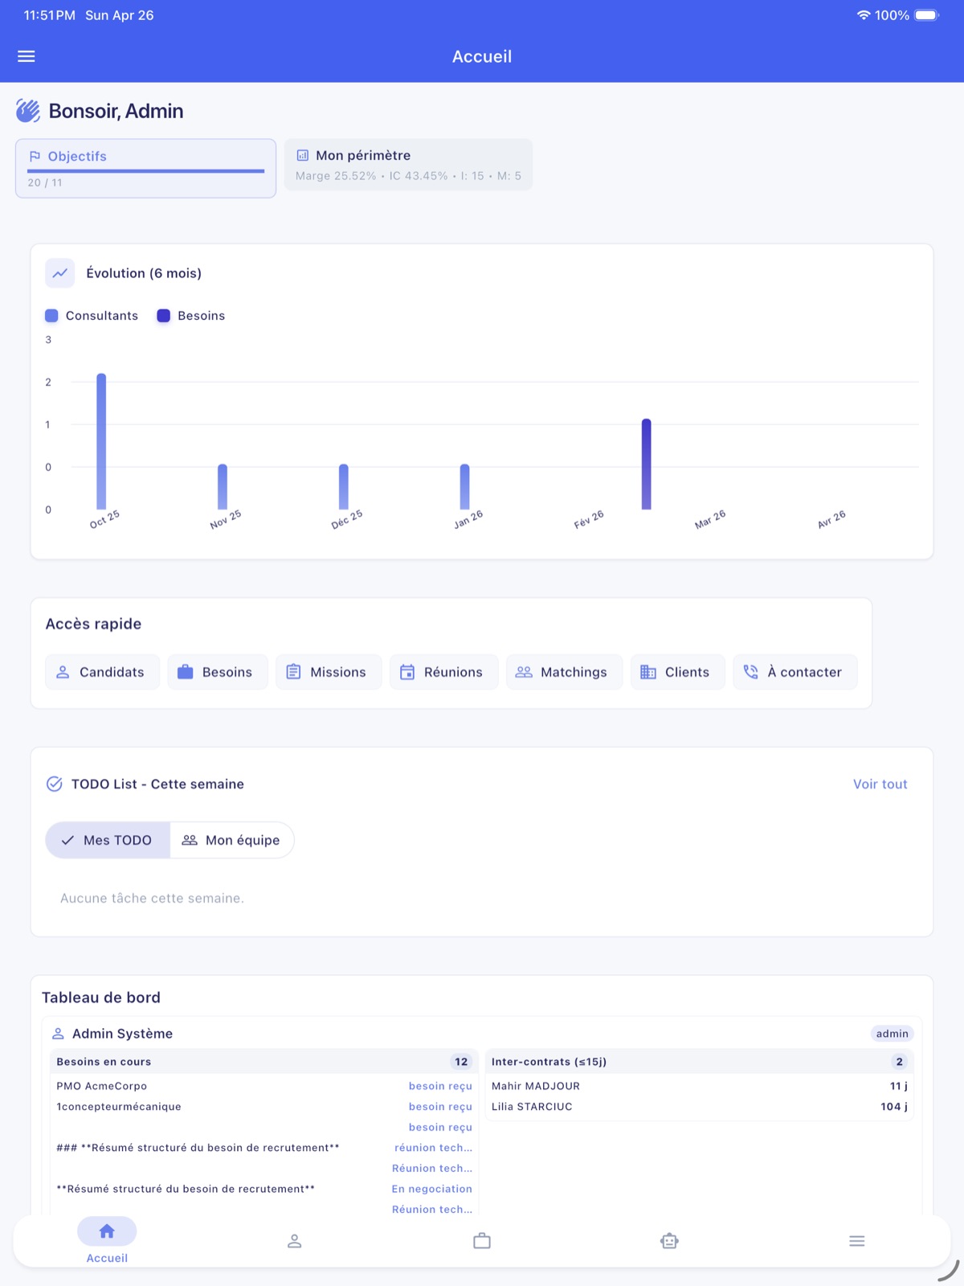Click the admin role badge
This screenshot has width=964, height=1286.
point(892,1034)
